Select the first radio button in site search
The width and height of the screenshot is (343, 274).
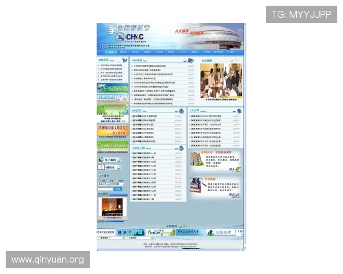tap(100, 180)
